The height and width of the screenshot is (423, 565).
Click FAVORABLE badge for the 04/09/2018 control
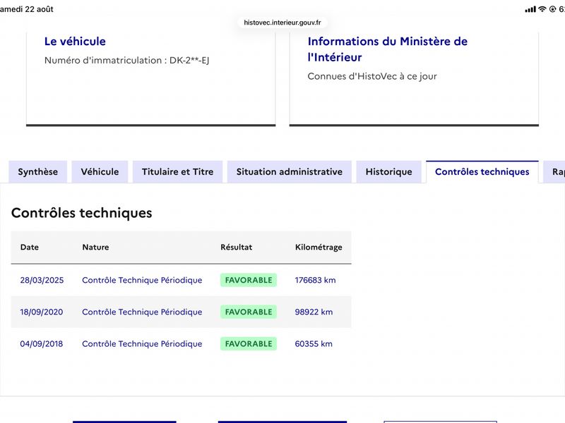tap(249, 344)
